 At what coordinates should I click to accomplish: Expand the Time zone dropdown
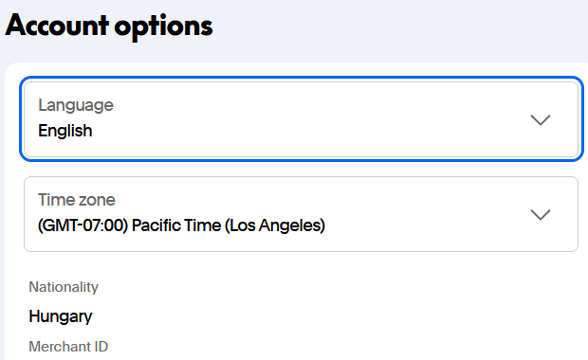pos(301,214)
